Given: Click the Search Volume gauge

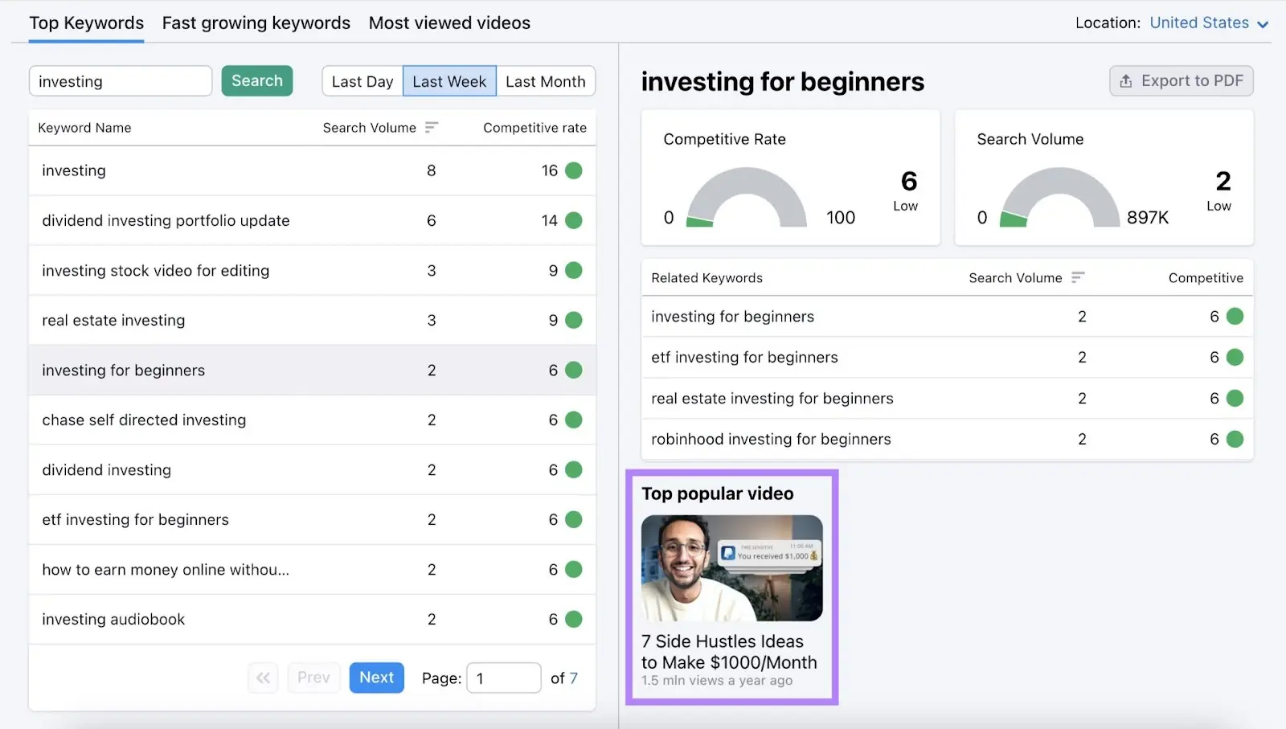Looking at the screenshot, I should (x=1060, y=197).
